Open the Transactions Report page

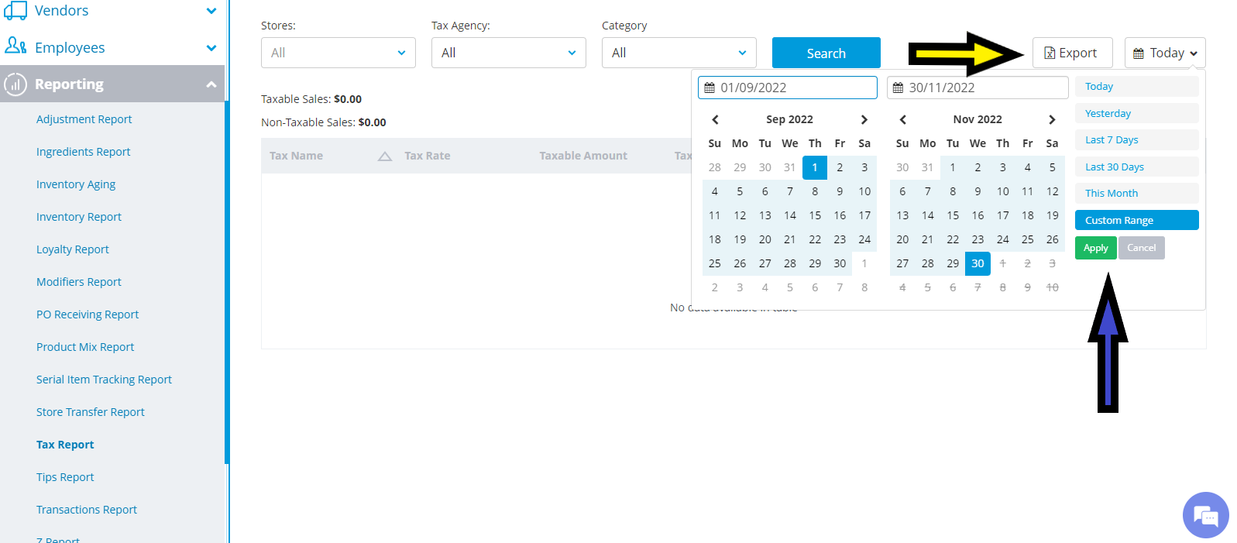(x=87, y=510)
